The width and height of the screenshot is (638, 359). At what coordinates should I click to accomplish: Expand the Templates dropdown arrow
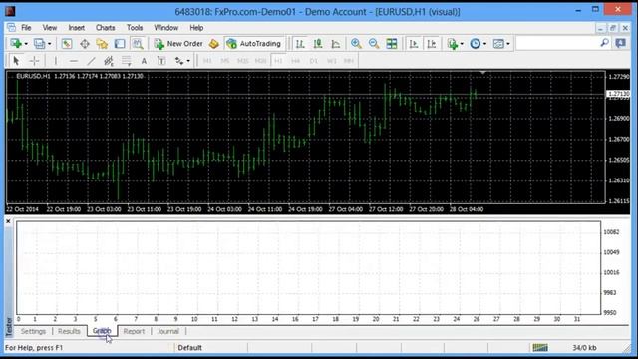(x=508, y=44)
